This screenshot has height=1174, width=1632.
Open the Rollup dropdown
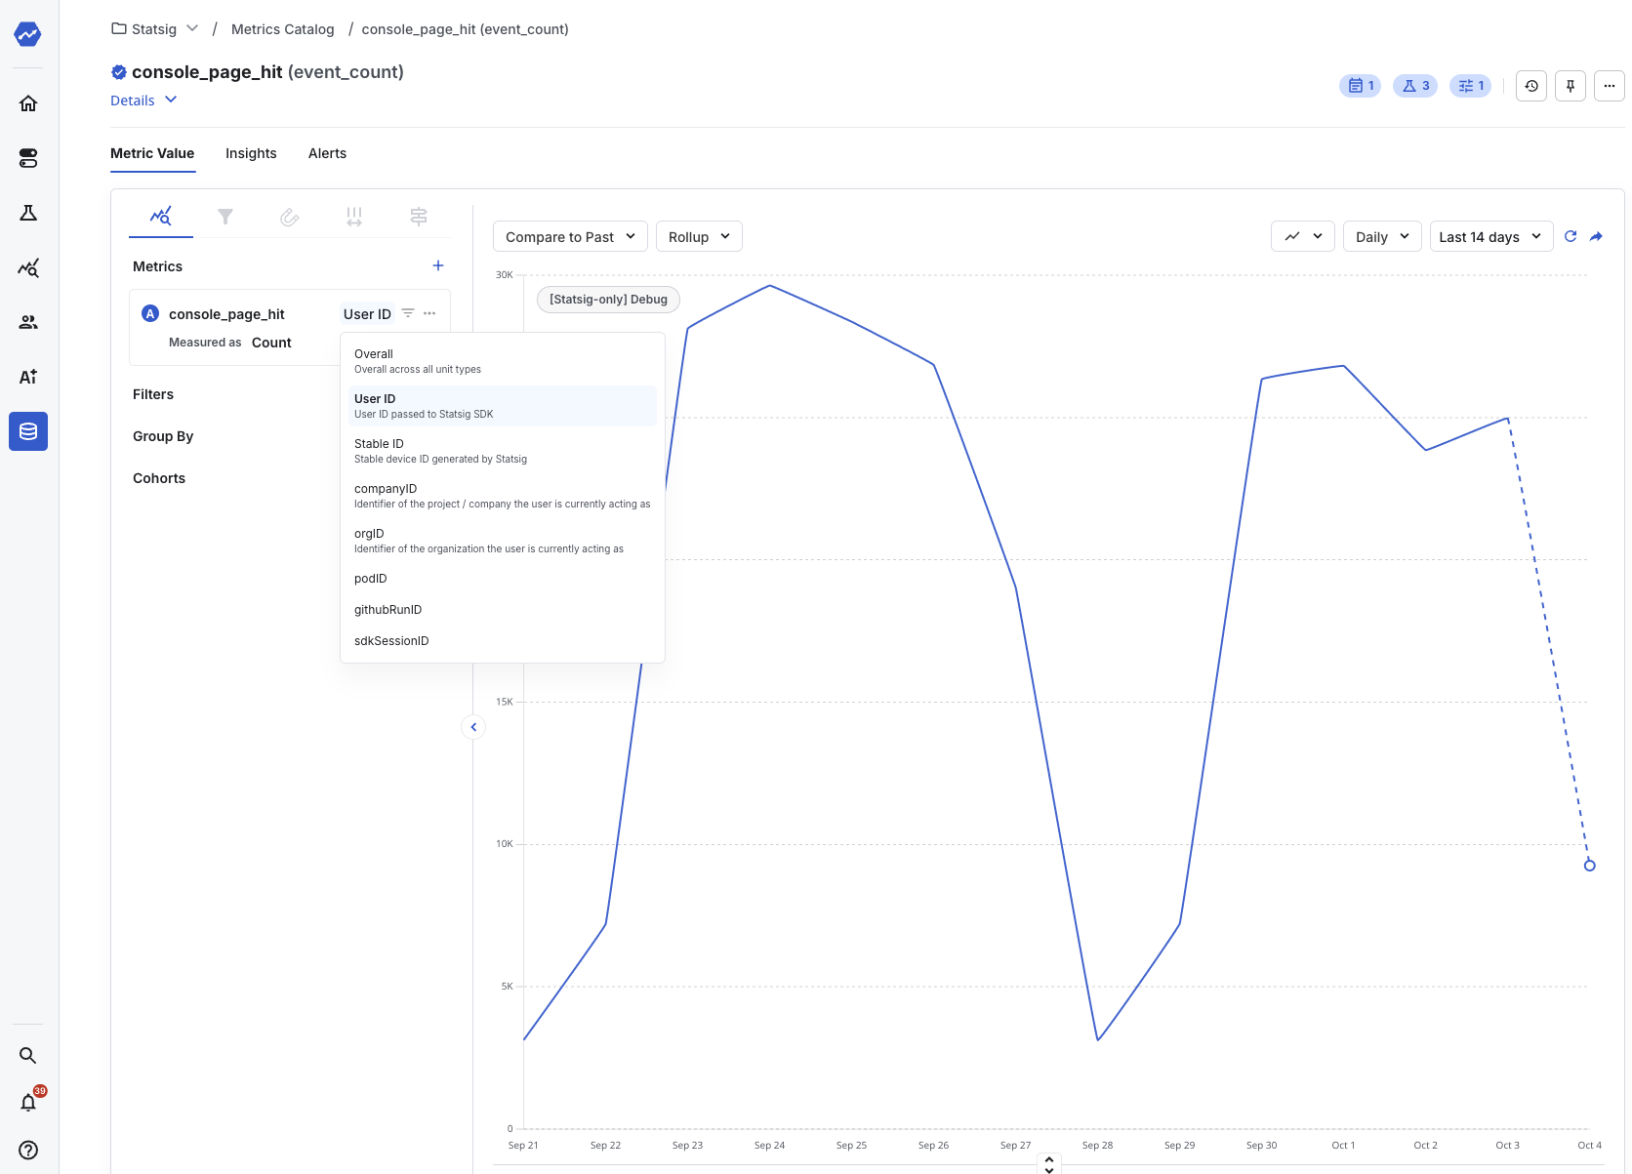point(698,236)
